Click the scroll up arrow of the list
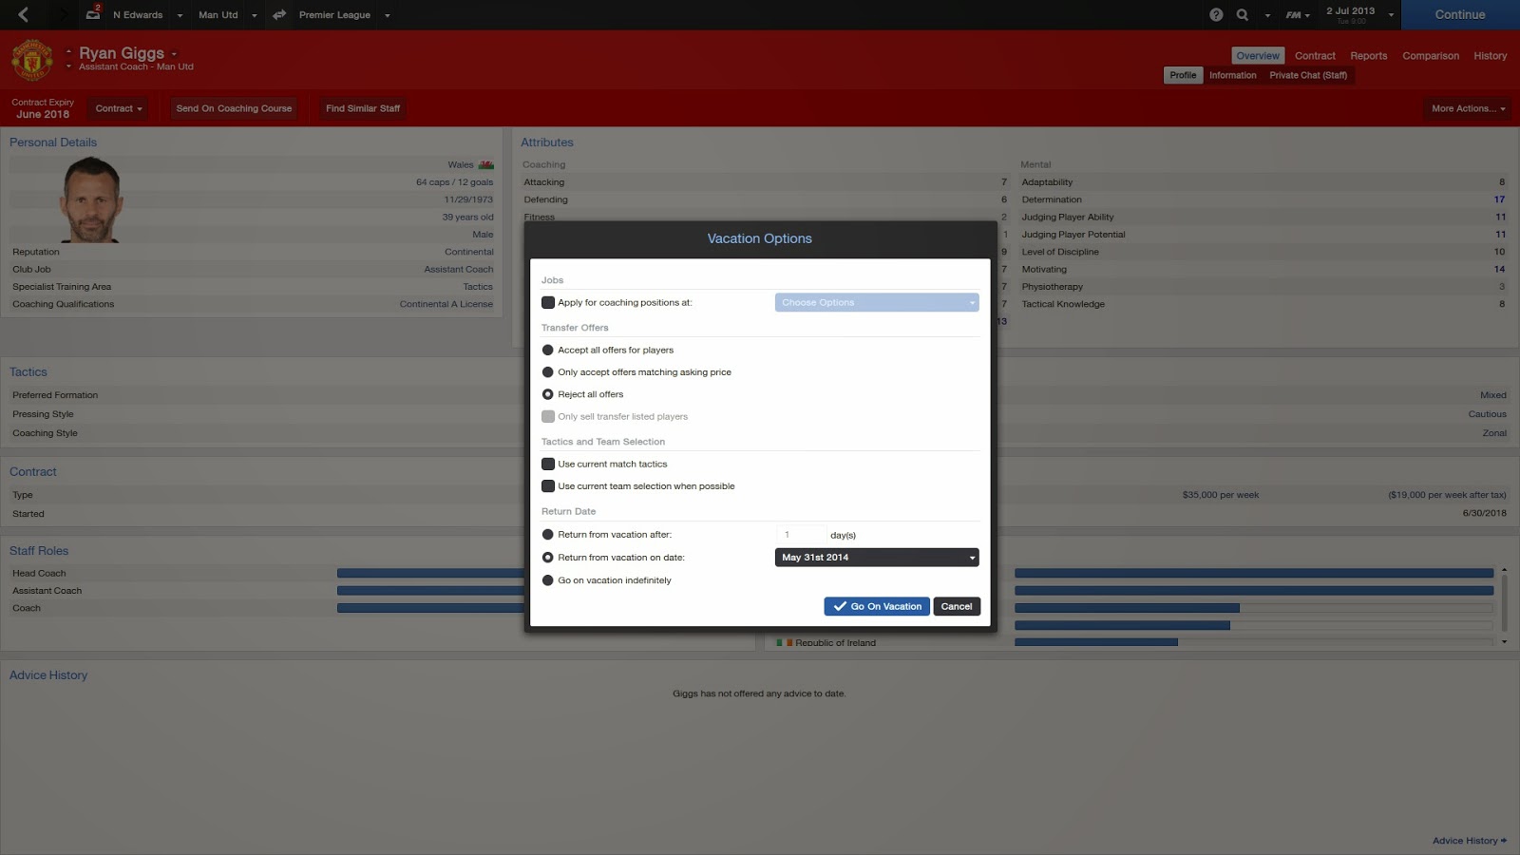The height and width of the screenshot is (855, 1520). (x=1504, y=570)
